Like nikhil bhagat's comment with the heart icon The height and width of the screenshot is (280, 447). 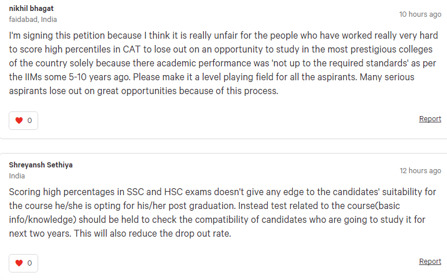coord(19,120)
